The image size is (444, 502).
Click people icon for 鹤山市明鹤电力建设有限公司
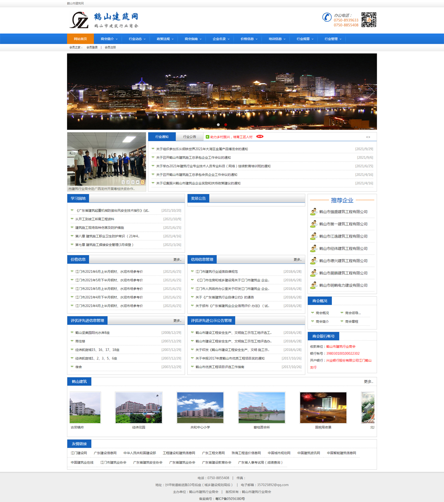(313, 285)
